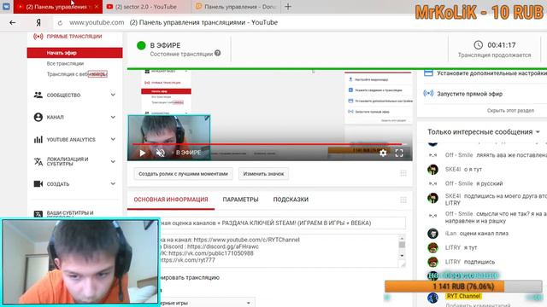The image size is (547, 307).
Task: Click the Канал account icon
Action: tap(38, 118)
